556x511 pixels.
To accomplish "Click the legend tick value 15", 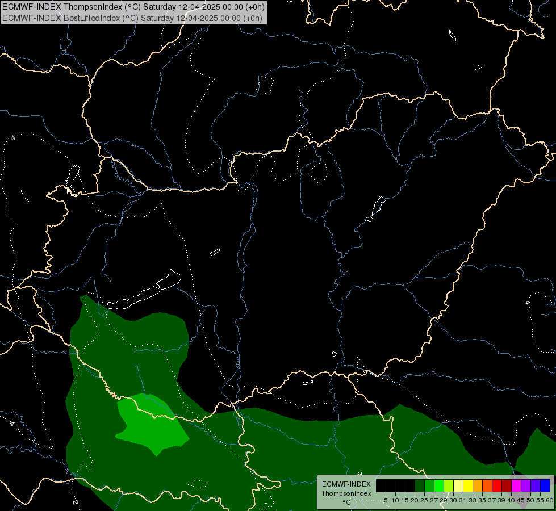I will point(405,500).
